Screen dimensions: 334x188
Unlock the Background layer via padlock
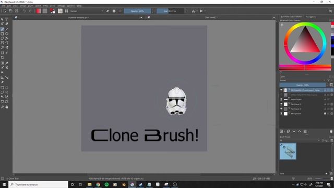[325, 114]
